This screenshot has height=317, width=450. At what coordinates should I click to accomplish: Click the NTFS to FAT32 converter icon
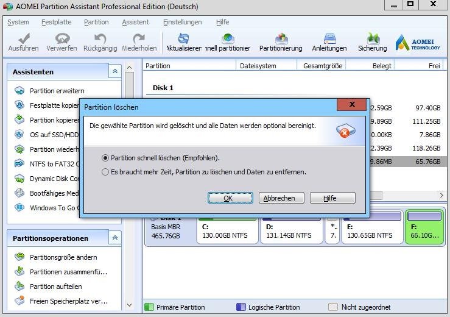19,163
